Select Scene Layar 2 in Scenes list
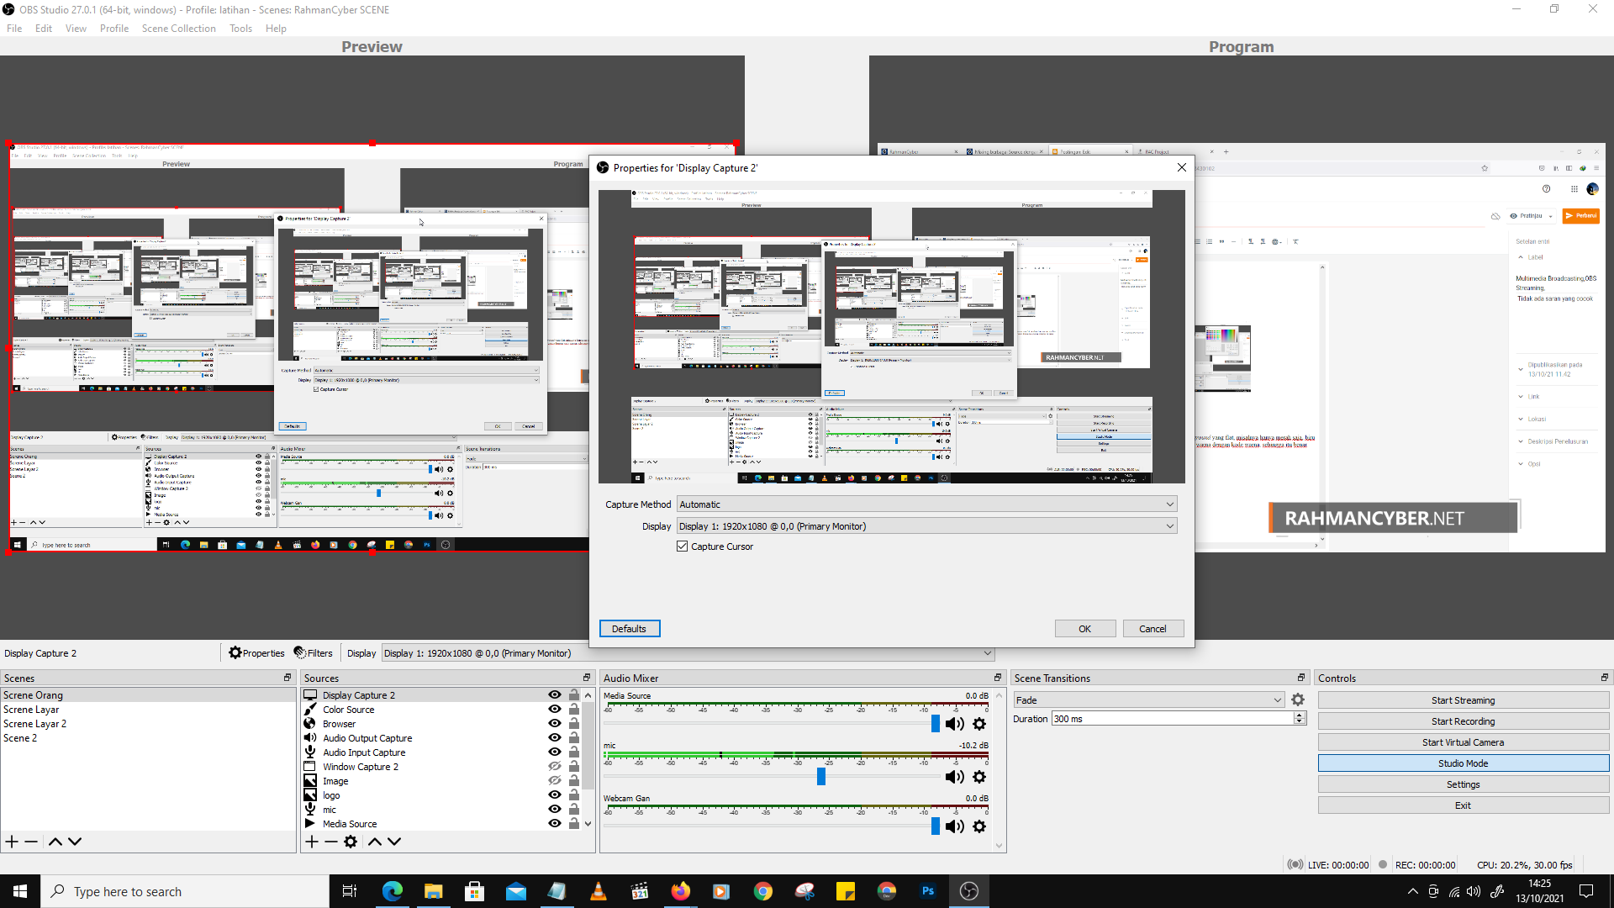This screenshot has width=1614, height=908. (x=35, y=723)
